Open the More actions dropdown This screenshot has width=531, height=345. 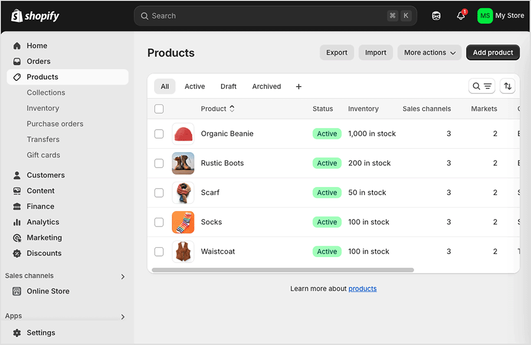click(430, 52)
